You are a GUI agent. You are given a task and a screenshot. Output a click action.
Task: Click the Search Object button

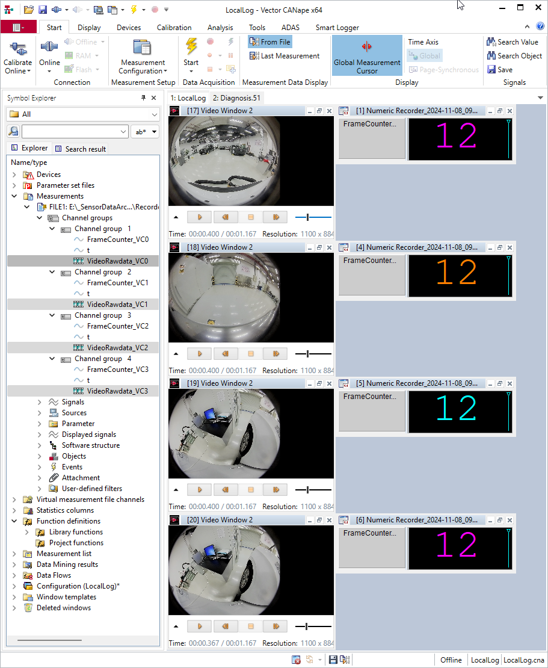click(x=514, y=56)
